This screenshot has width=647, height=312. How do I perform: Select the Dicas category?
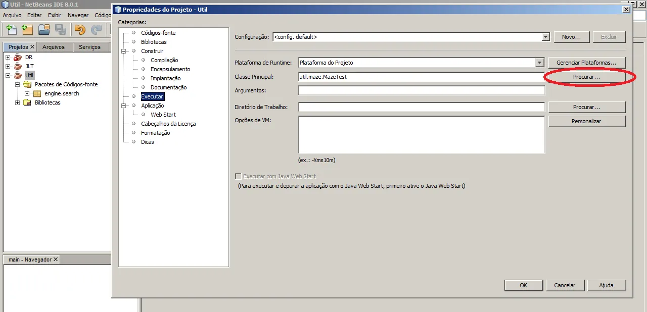coord(148,142)
